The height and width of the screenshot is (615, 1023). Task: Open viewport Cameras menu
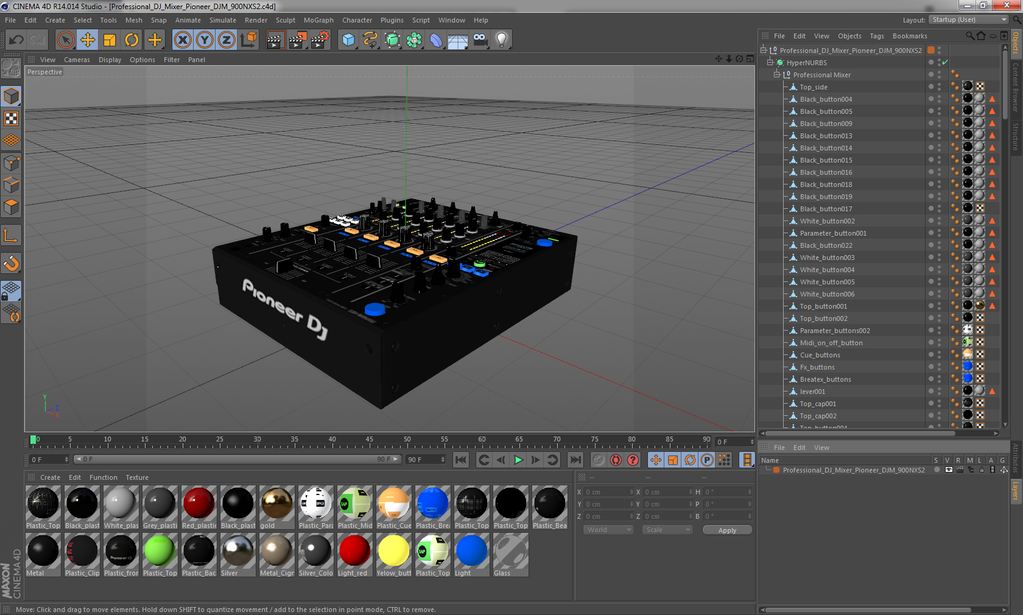click(77, 60)
